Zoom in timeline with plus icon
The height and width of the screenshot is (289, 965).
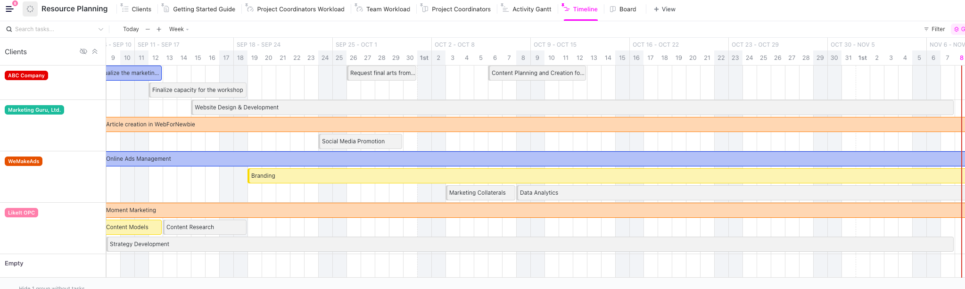click(159, 29)
